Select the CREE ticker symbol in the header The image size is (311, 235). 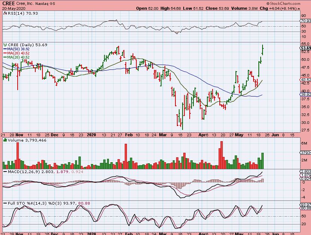[x=9, y=4]
